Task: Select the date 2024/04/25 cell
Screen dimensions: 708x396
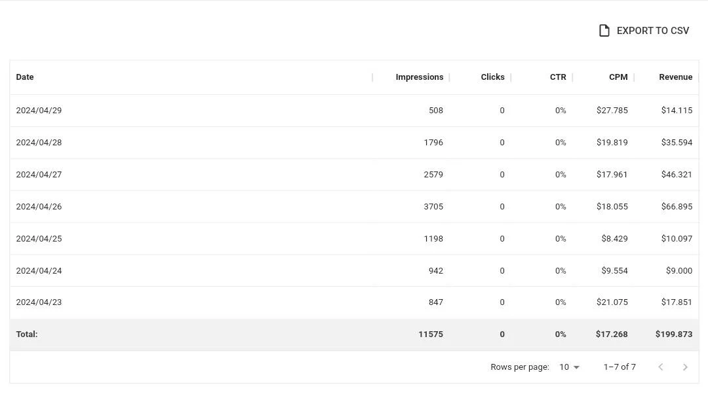Action: coord(39,239)
